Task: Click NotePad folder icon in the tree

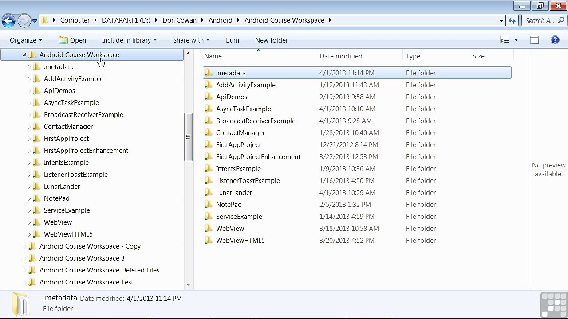Action: tap(37, 198)
